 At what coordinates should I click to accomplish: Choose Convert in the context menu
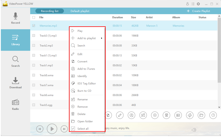(82, 62)
